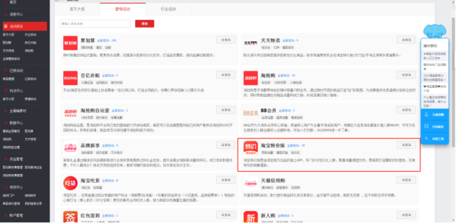Open 消息中心 icon in the sidebar
This screenshot has width=456, height=223.
5,14
